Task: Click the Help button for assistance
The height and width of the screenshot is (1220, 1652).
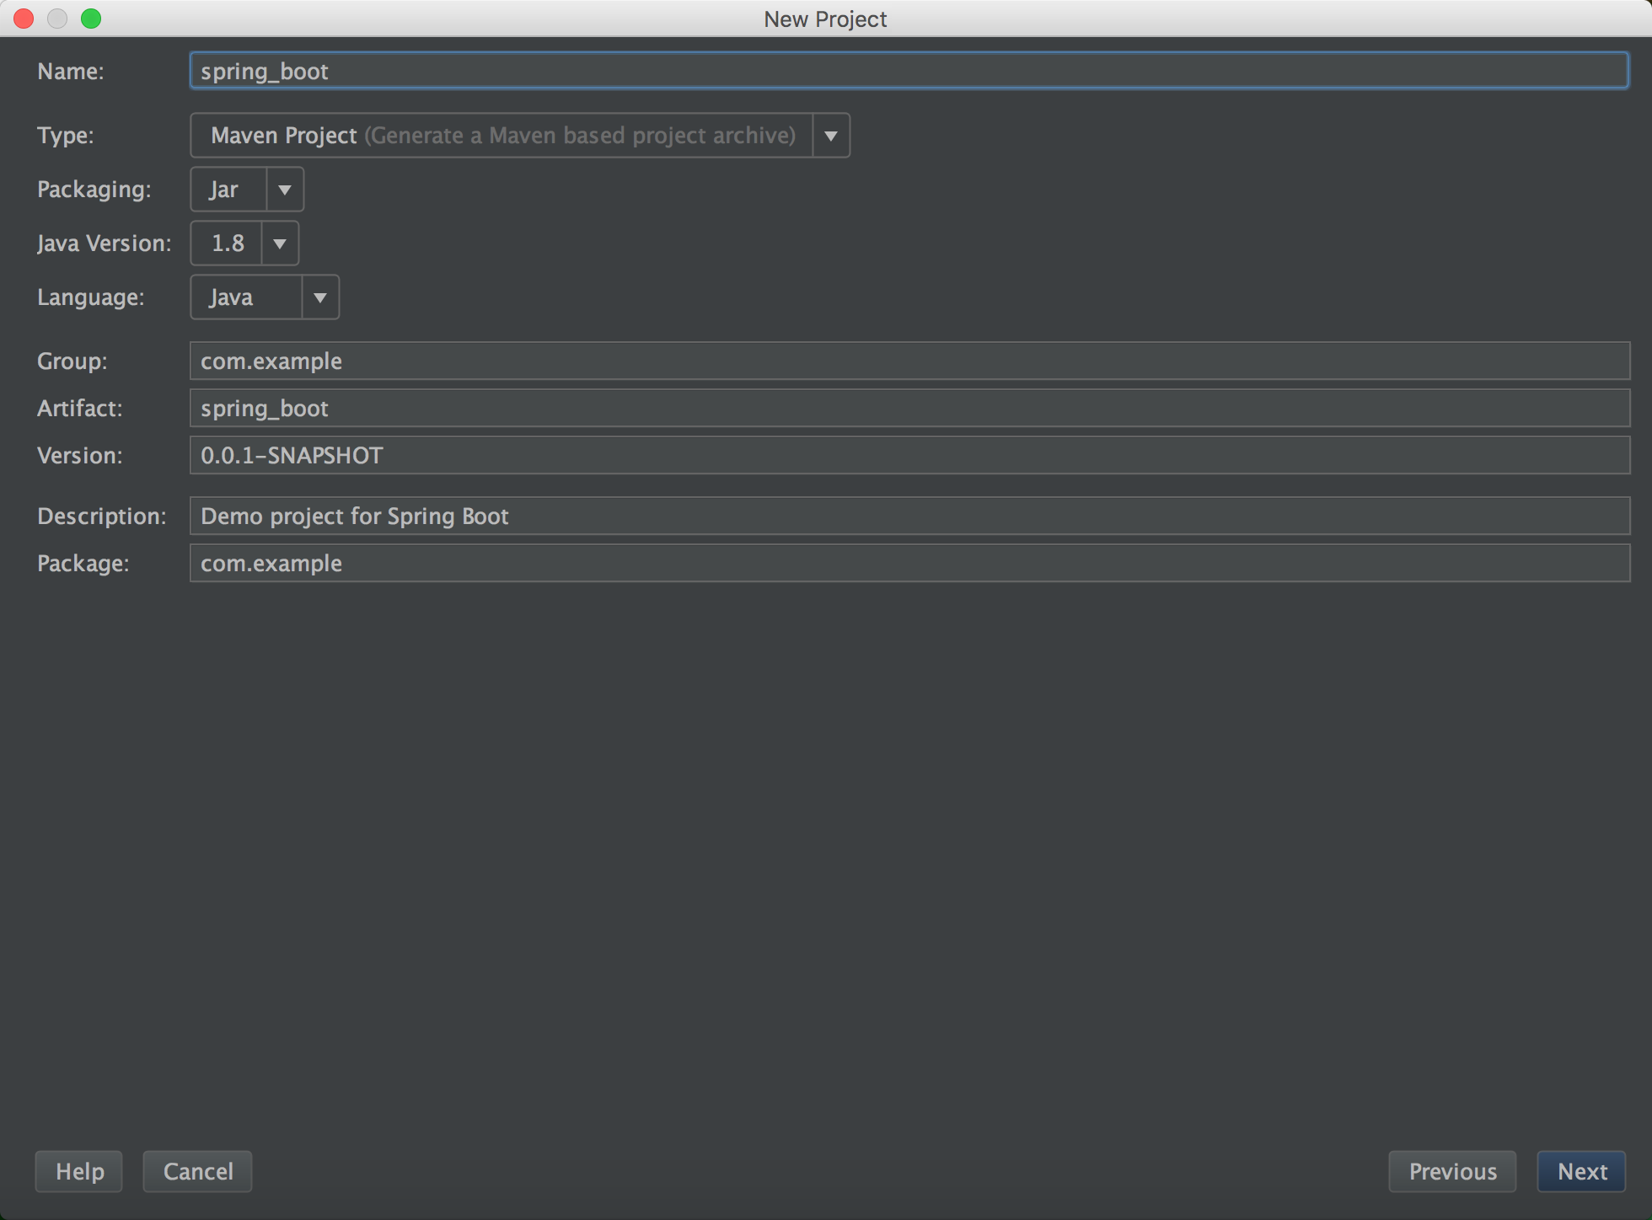Action: click(78, 1171)
